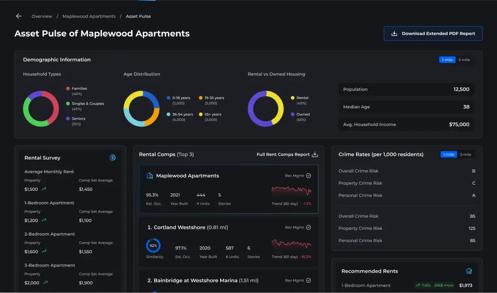Switch Crime Rates to 3-mile radius
Viewport: 497px width, 293px height.
coord(465,154)
